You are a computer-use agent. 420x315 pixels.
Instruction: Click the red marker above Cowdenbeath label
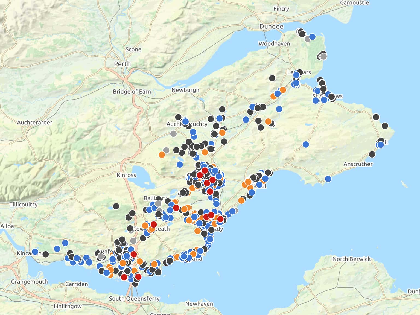[154, 224]
